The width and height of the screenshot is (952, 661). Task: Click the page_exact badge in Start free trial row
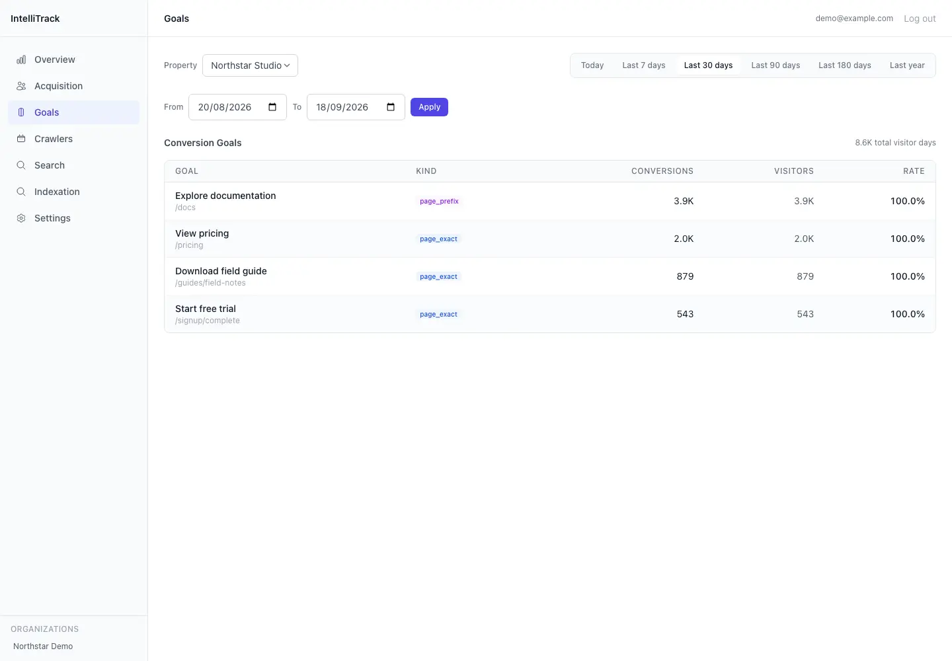[438, 314]
